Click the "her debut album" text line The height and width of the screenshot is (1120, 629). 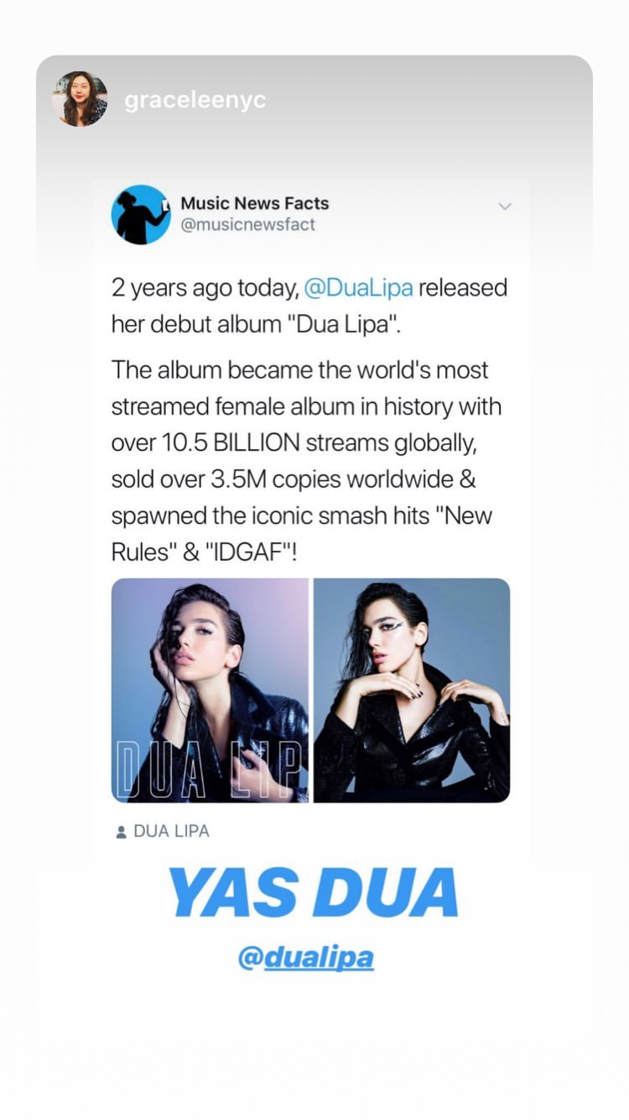256,325
